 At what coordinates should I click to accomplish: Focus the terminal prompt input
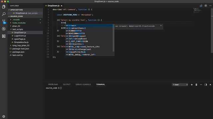pyautogui.click(x=61, y=88)
